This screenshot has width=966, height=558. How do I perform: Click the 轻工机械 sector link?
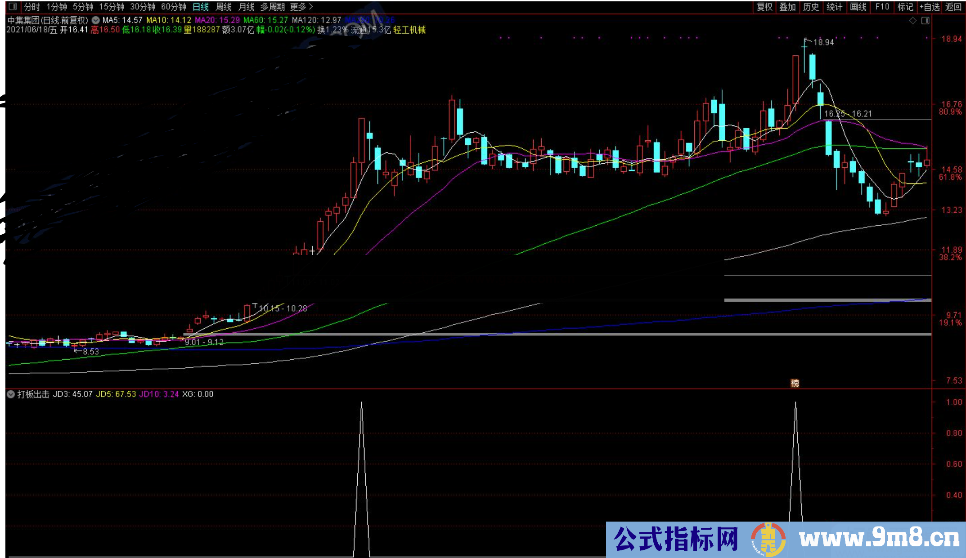point(409,30)
